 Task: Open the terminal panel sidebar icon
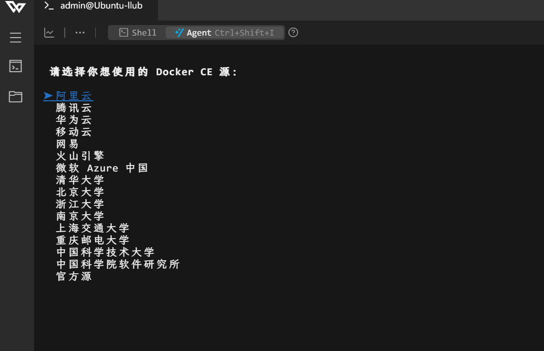16,66
